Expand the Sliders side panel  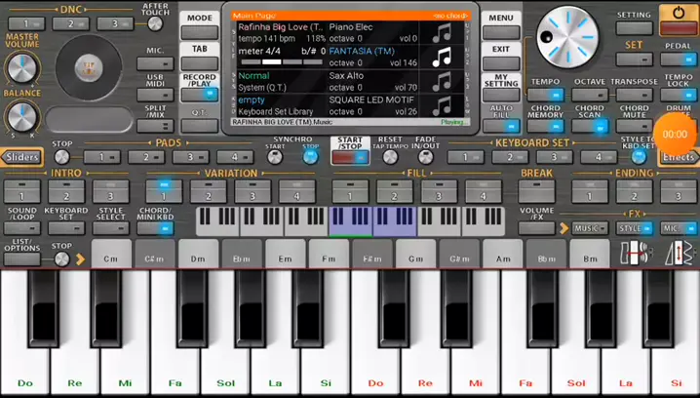(x=20, y=157)
